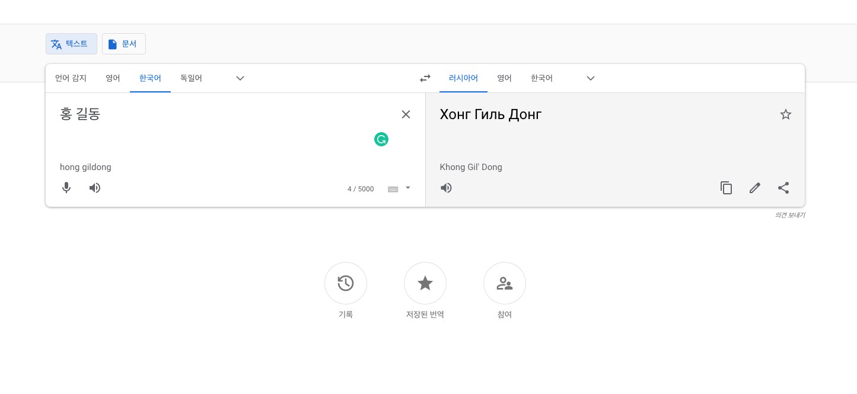Listen to the Korean source text

pyautogui.click(x=95, y=188)
